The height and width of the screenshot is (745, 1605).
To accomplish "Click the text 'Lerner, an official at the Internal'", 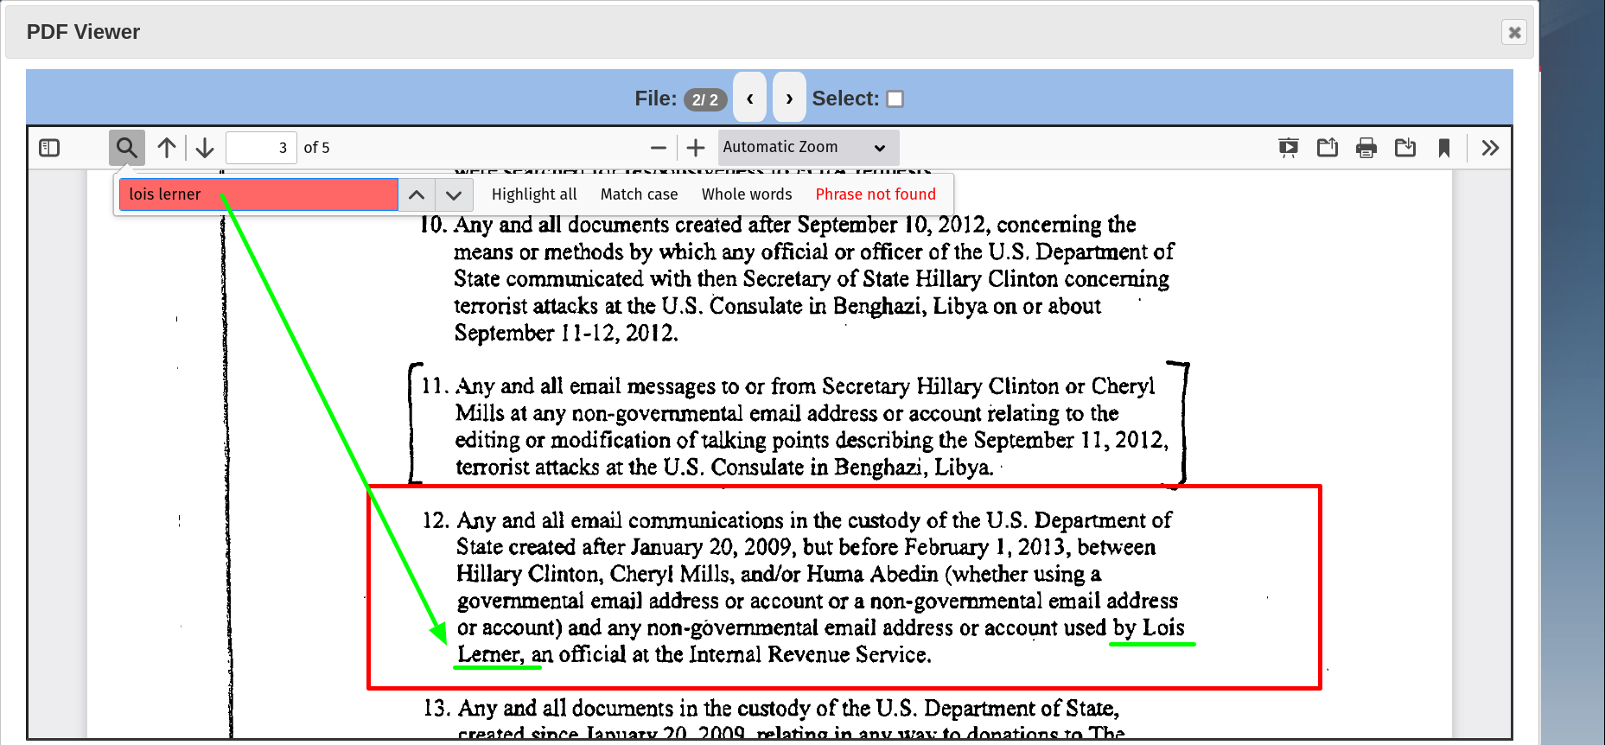I will 609,654.
